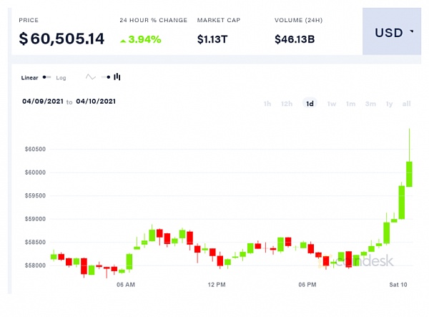Image resolution: width=429 pixels, height=317 pixels.
Task: Click the volume $46.13B value
Action: [x=295, y=39]
